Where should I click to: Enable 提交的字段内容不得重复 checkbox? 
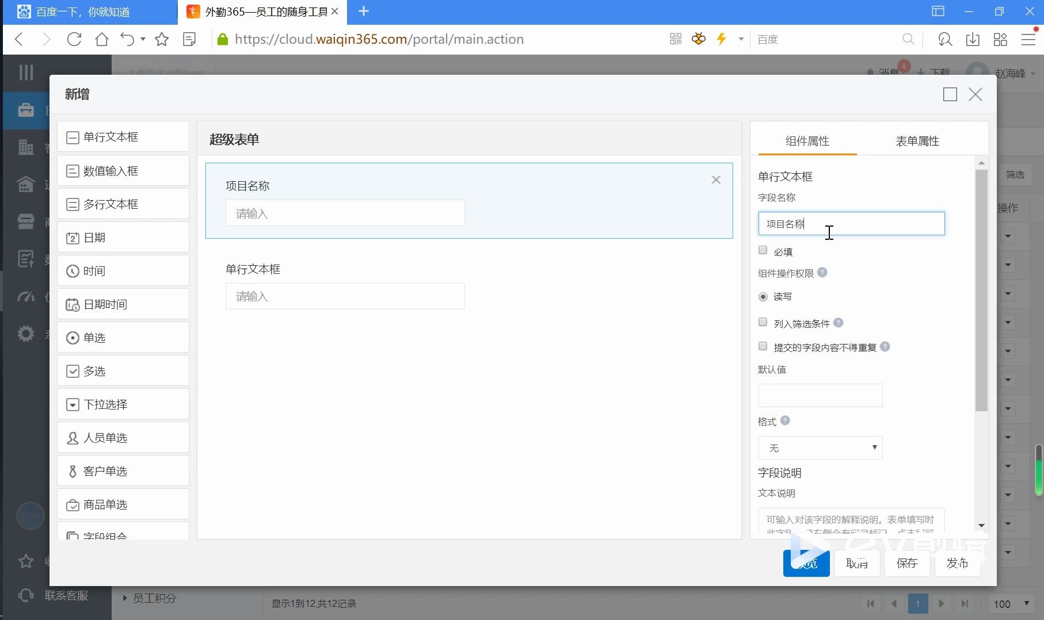[x=763, y=346]
